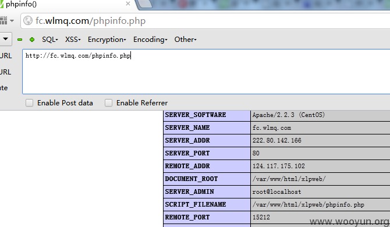Click SERVER_PORT row label
Screen dimensions: 390x227
[x=187, y=153]
